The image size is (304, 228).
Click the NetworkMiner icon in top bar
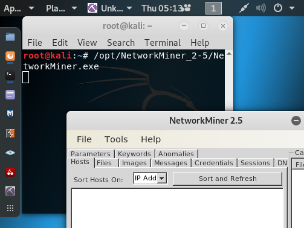(92, 8)
